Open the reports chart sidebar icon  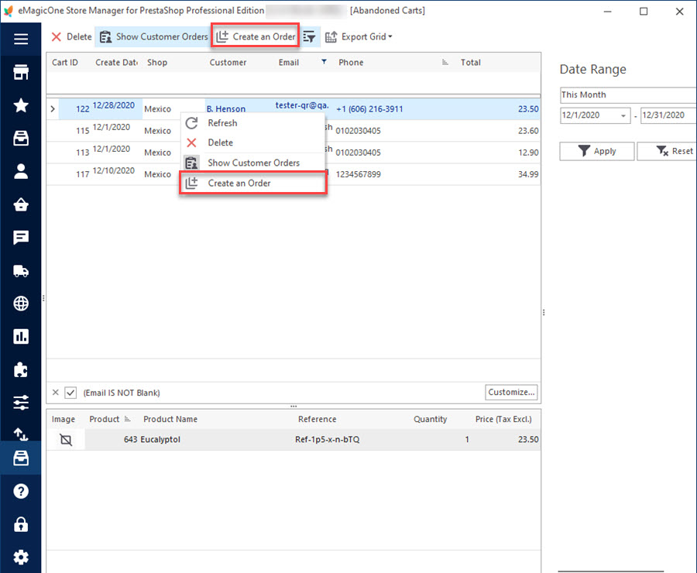20,337
